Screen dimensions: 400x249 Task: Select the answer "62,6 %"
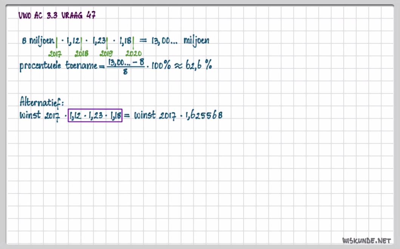(x=199, y=65)
